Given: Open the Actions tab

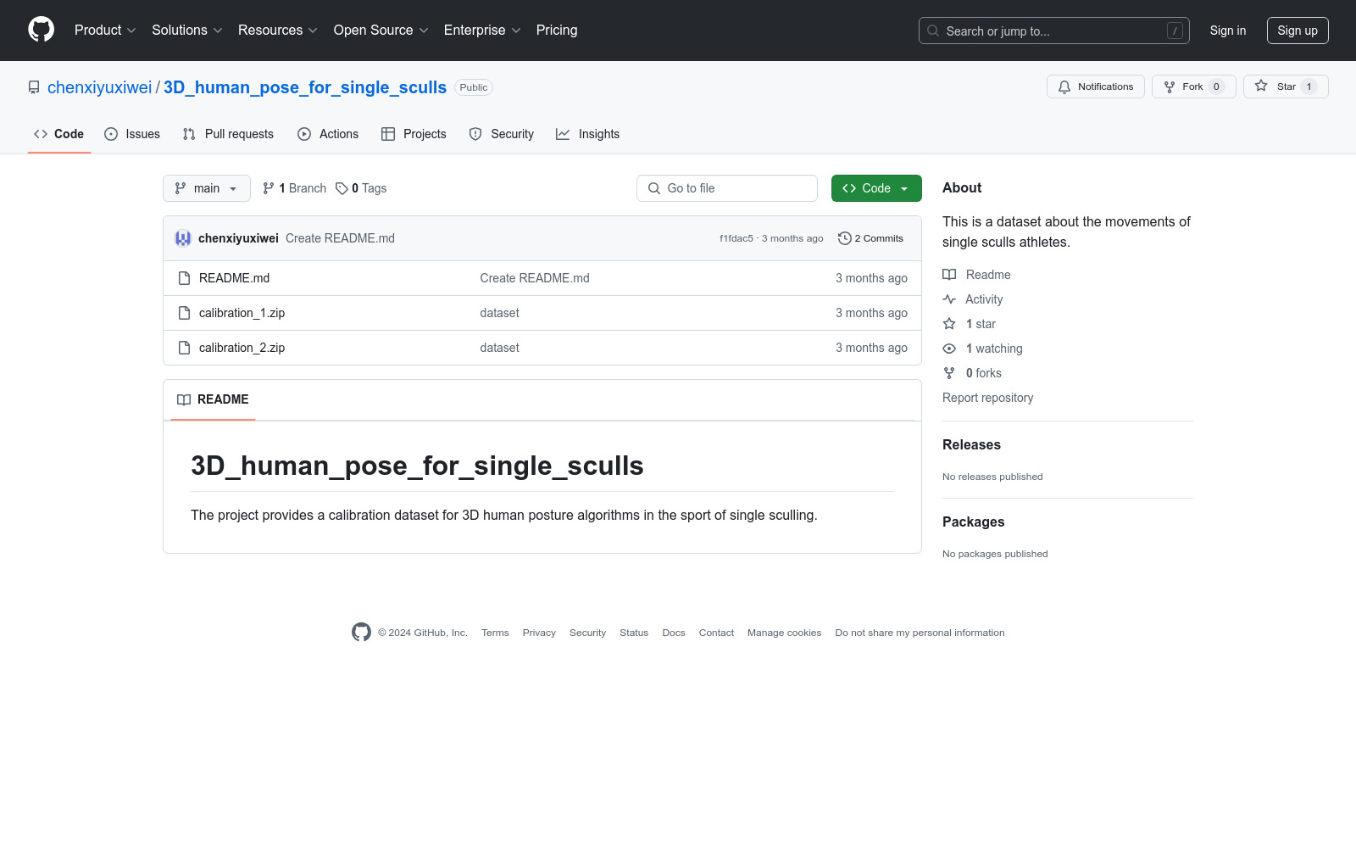Looking at the screenshot, I should (x=328, y=134).
